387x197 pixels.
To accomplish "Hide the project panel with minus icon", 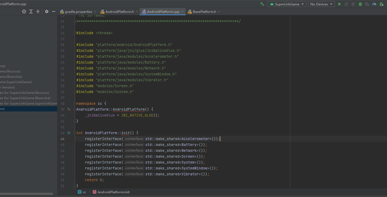I will (x=54, y=11).
